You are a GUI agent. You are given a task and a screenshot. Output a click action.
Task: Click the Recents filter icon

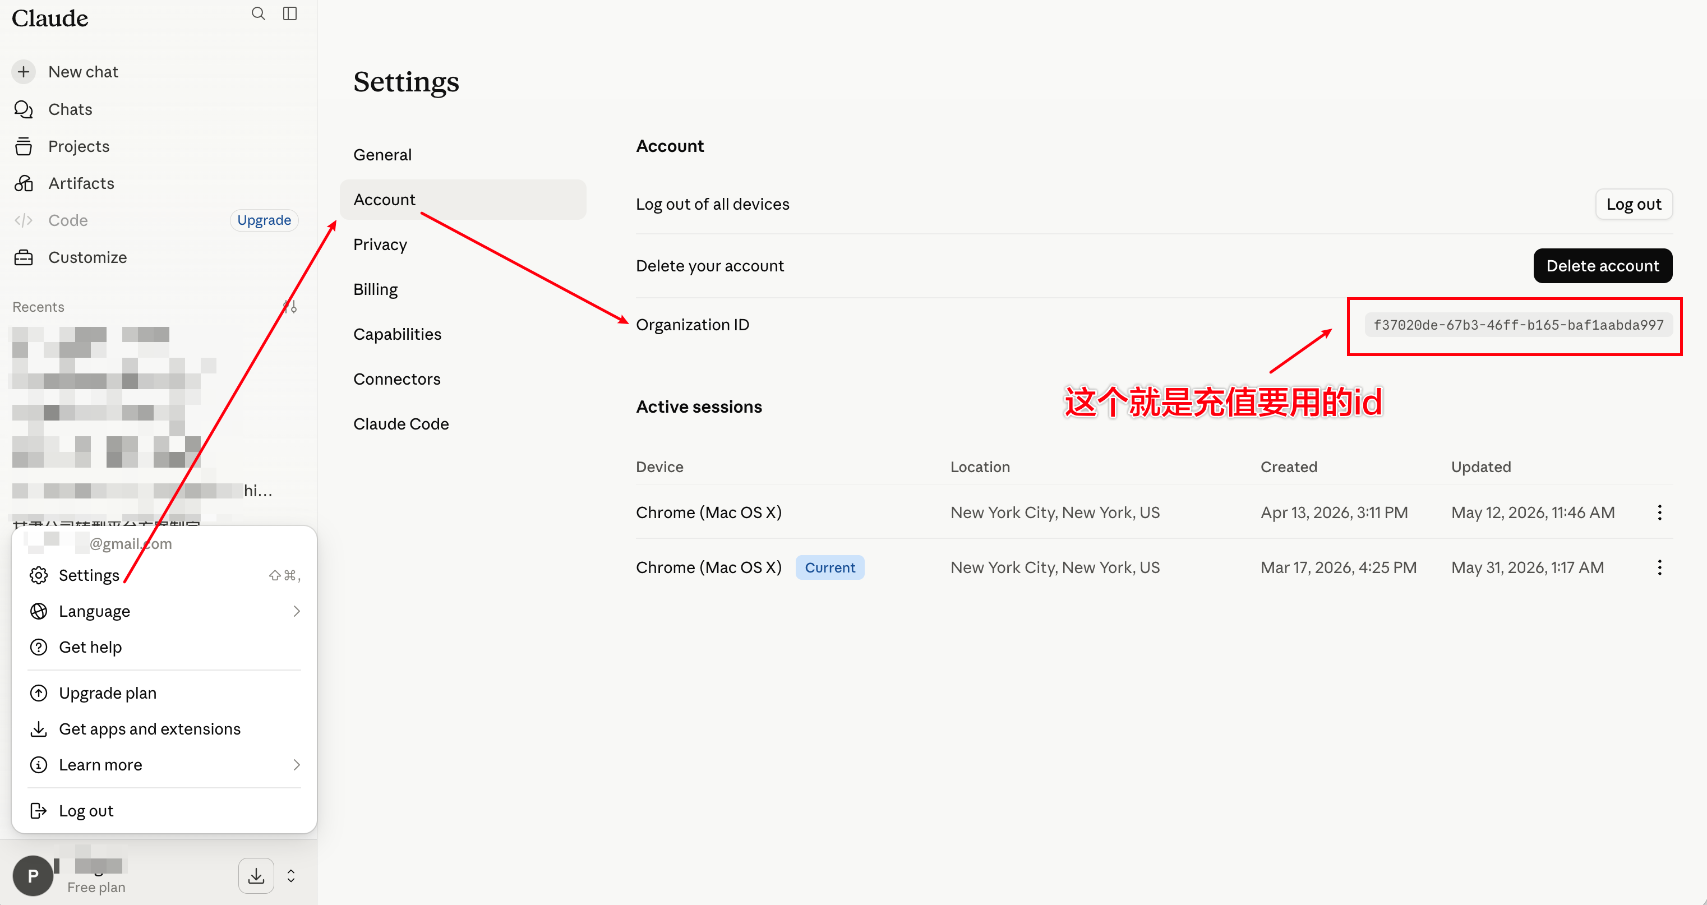click(289, 307)
